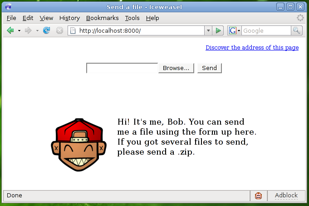Viewport: 309px width, 206px height.
Task: Expand the address bar history dropdown
Action: point(208,30)
